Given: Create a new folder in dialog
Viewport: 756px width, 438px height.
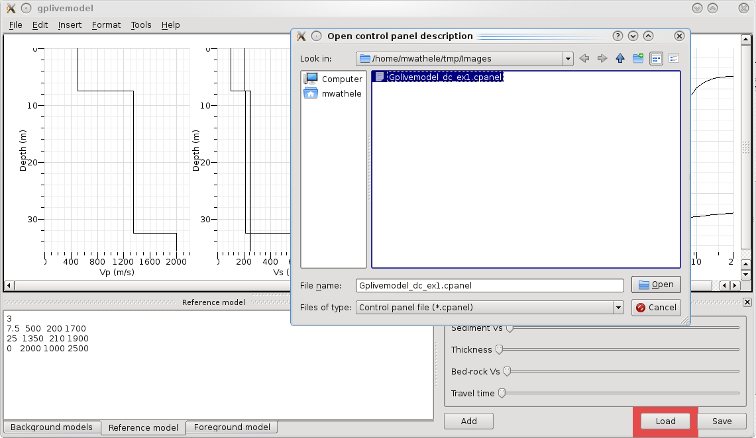Looking at the screenshot, I should pos(638,59).
